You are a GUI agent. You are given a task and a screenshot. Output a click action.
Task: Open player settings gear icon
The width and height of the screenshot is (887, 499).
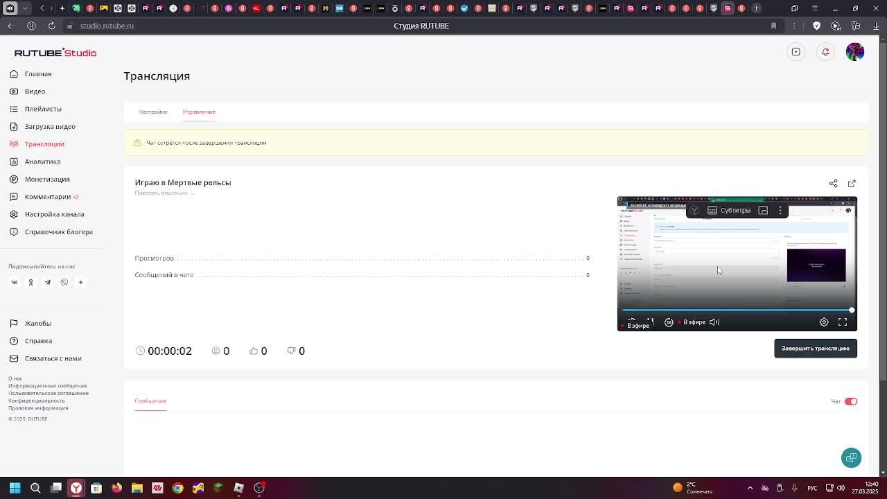click(x=824, y=322)
